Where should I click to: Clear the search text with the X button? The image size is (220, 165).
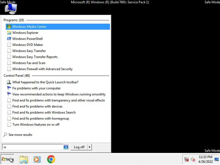[x=66, y=147]
